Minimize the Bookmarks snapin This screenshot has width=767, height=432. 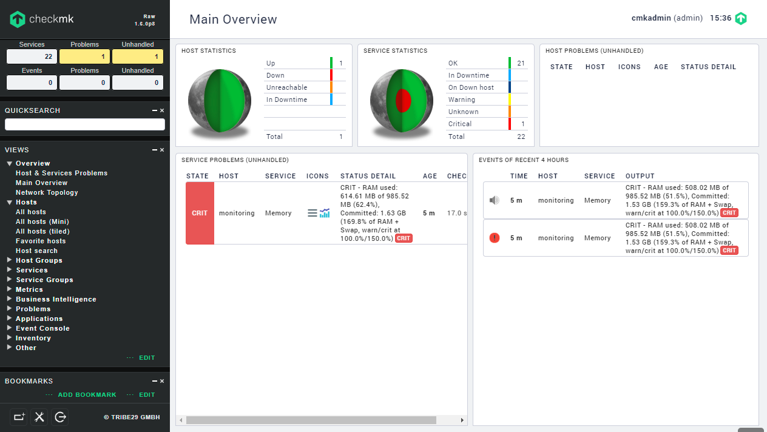pyautogui.click(x=155, y=381)
